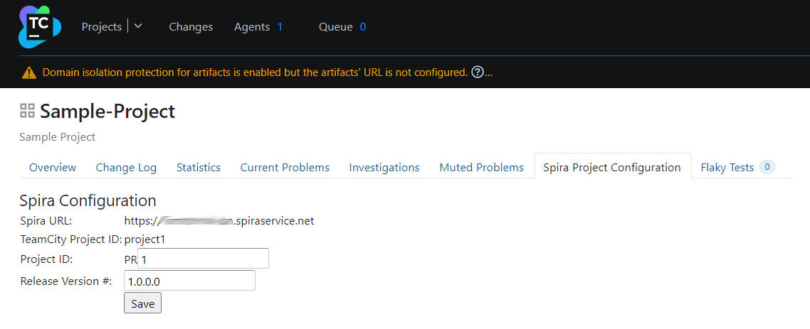Click the grid icon next to Sample-Project
This screenshot has height=329, width=810.
[x=27, y=110]
